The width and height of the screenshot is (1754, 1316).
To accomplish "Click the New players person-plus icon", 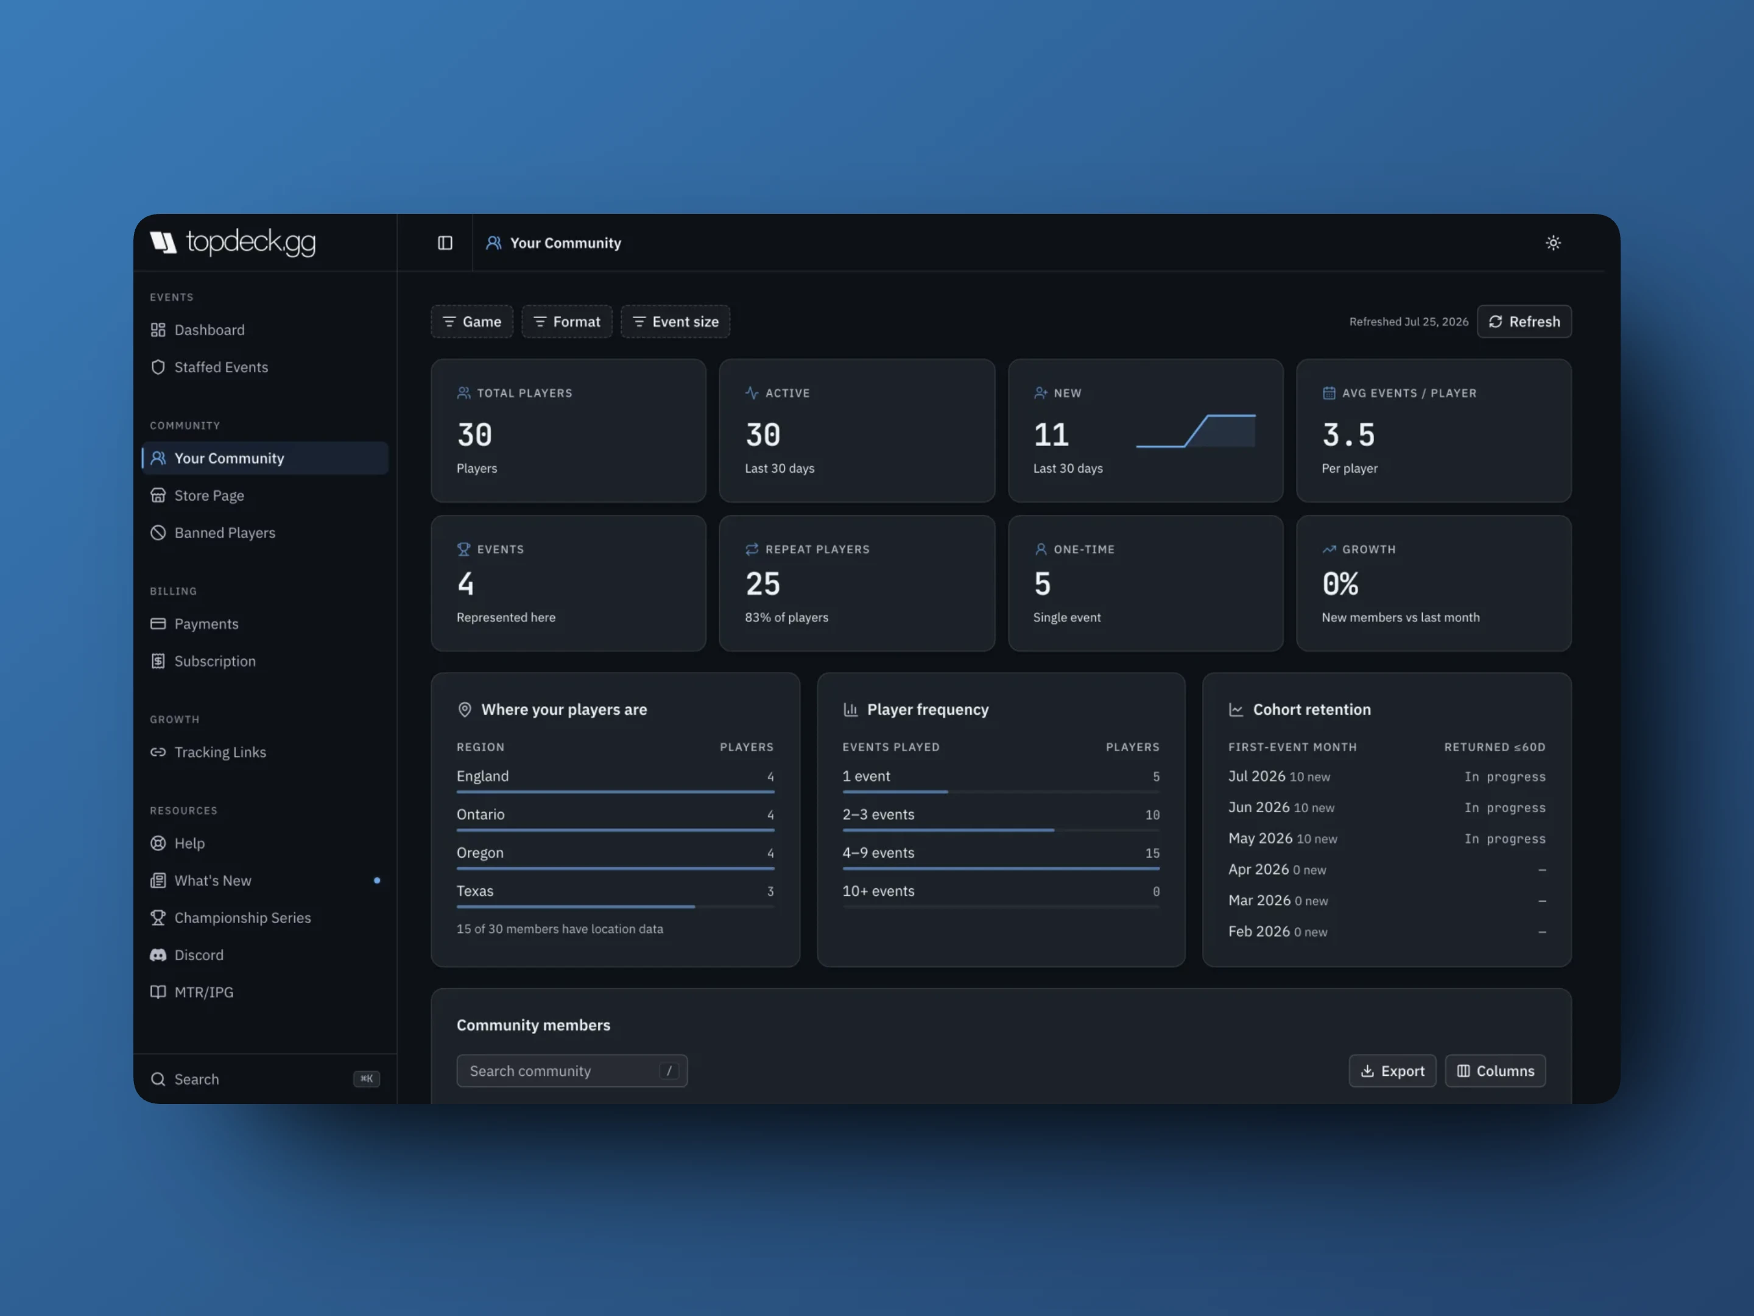I will pos(1040,392).
